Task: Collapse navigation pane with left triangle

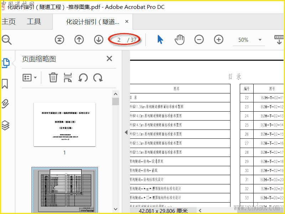Action: (x=126, y=132)
